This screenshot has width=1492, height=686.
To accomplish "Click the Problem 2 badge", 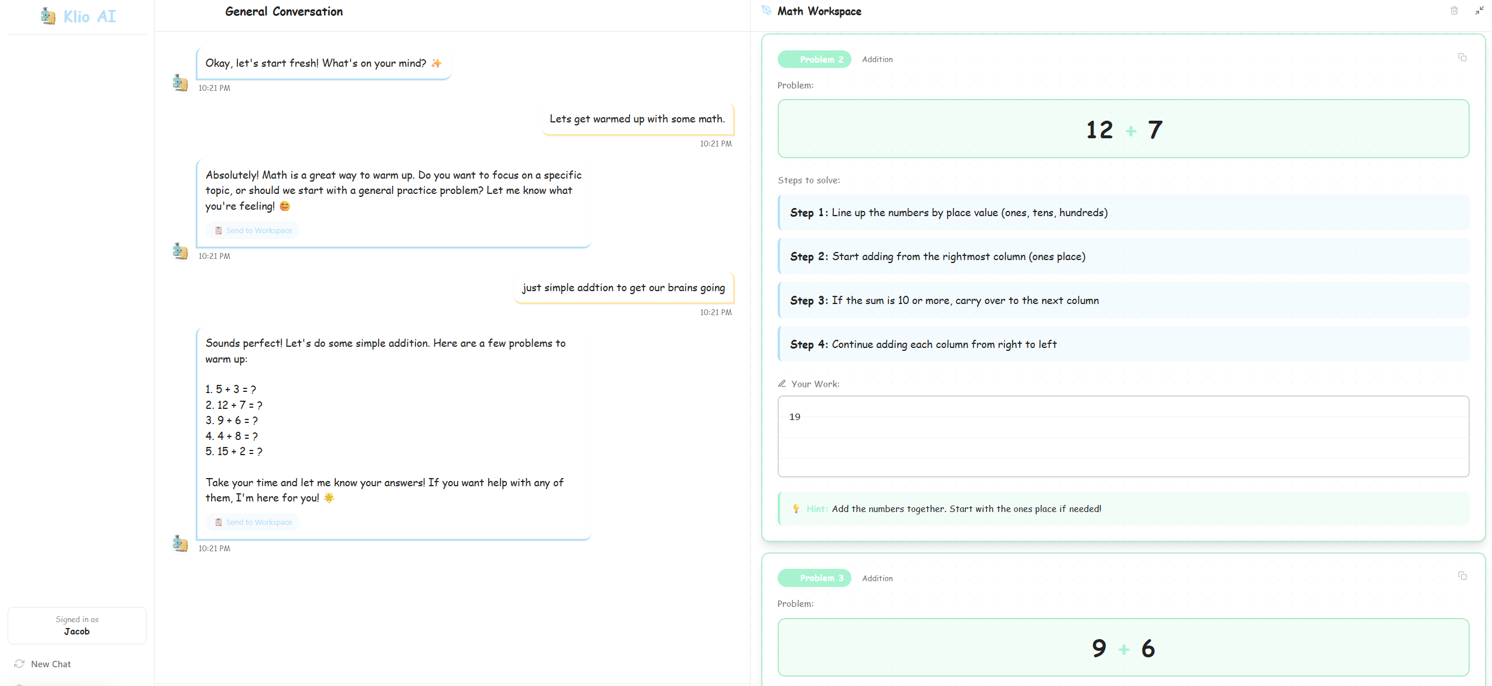I will point(815,59).
